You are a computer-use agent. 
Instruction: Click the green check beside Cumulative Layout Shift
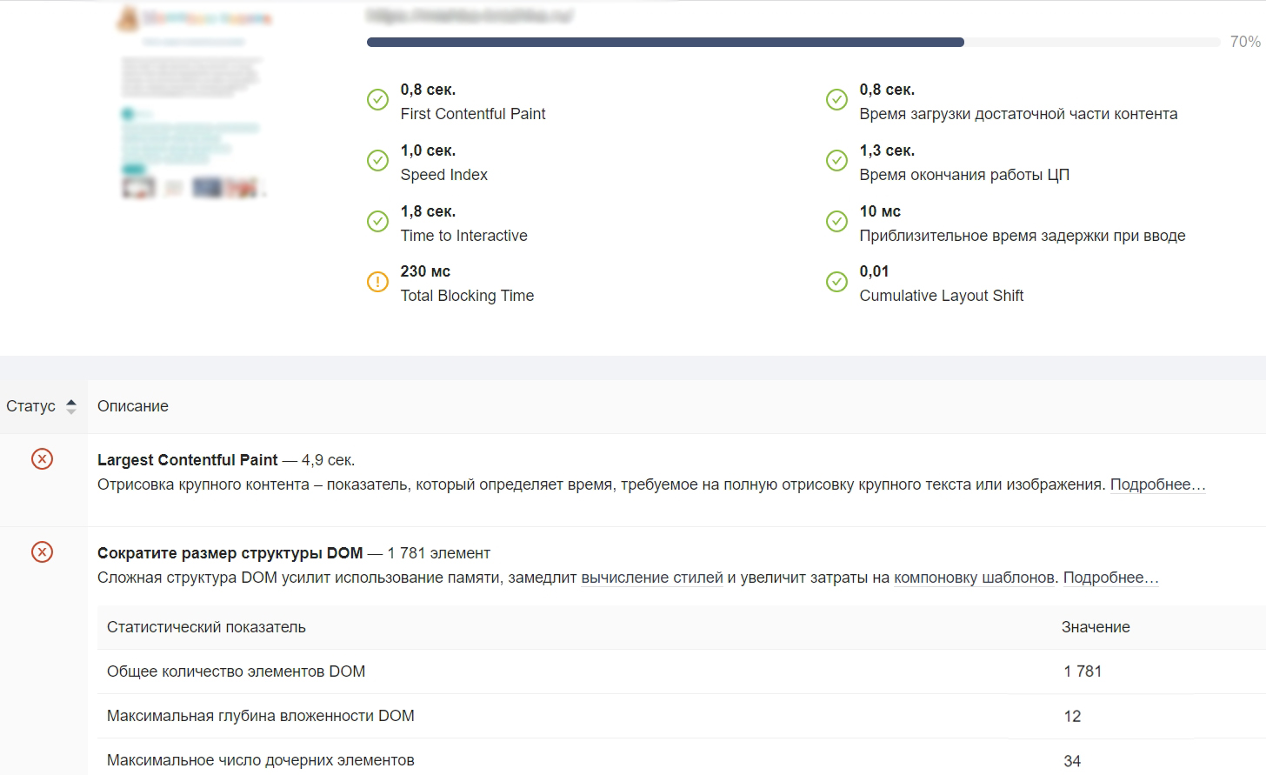[x=836, y=282]
